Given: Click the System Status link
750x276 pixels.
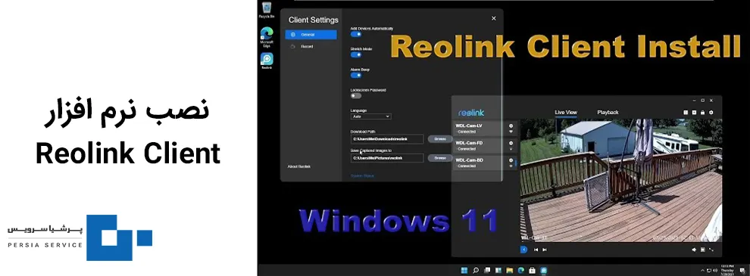Looking at the screenshot, I should 362,175.
